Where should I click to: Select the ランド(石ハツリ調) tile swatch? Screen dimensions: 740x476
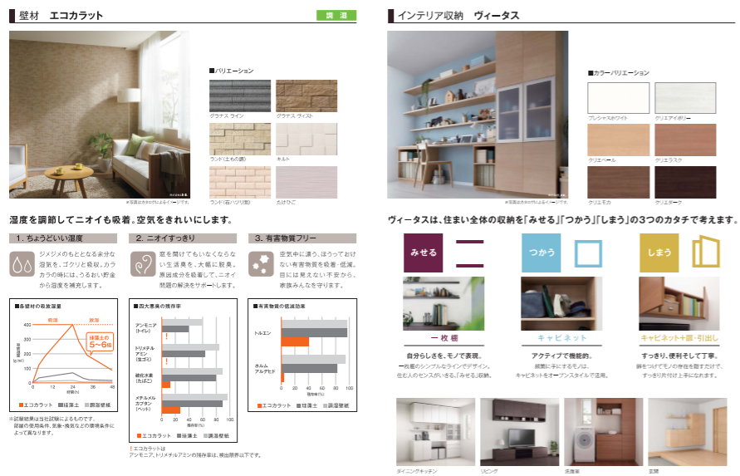coord(240,182)
